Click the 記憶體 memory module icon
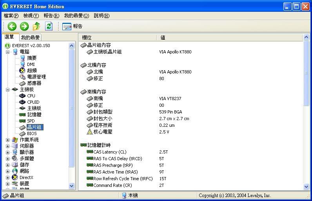The image size is (312, 201). [22, 115]
